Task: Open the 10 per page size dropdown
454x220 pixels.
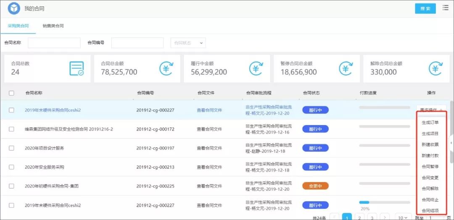Action: click(x=403, y=217)
